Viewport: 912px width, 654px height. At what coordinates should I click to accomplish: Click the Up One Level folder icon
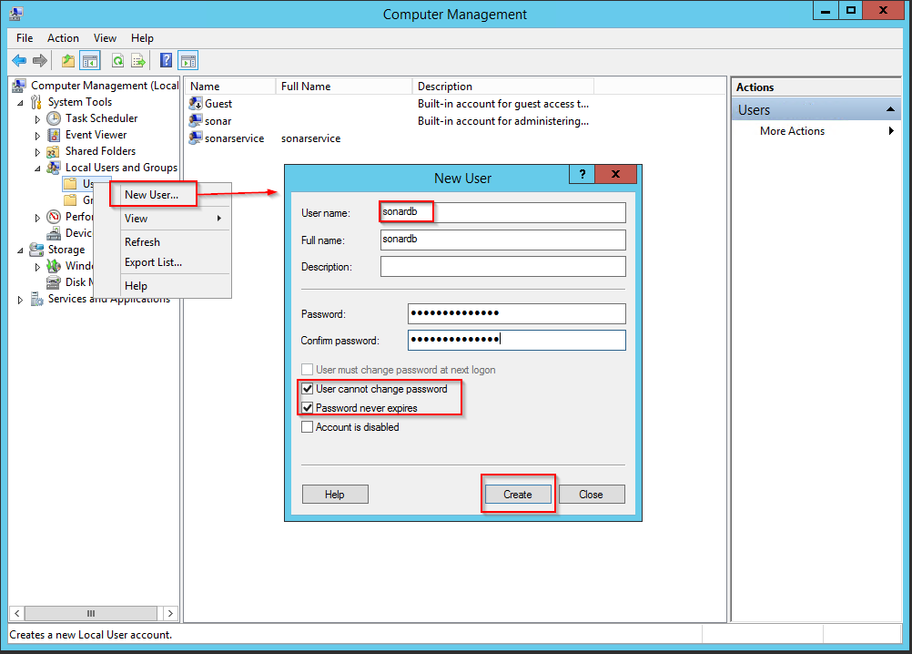[67, 61]
